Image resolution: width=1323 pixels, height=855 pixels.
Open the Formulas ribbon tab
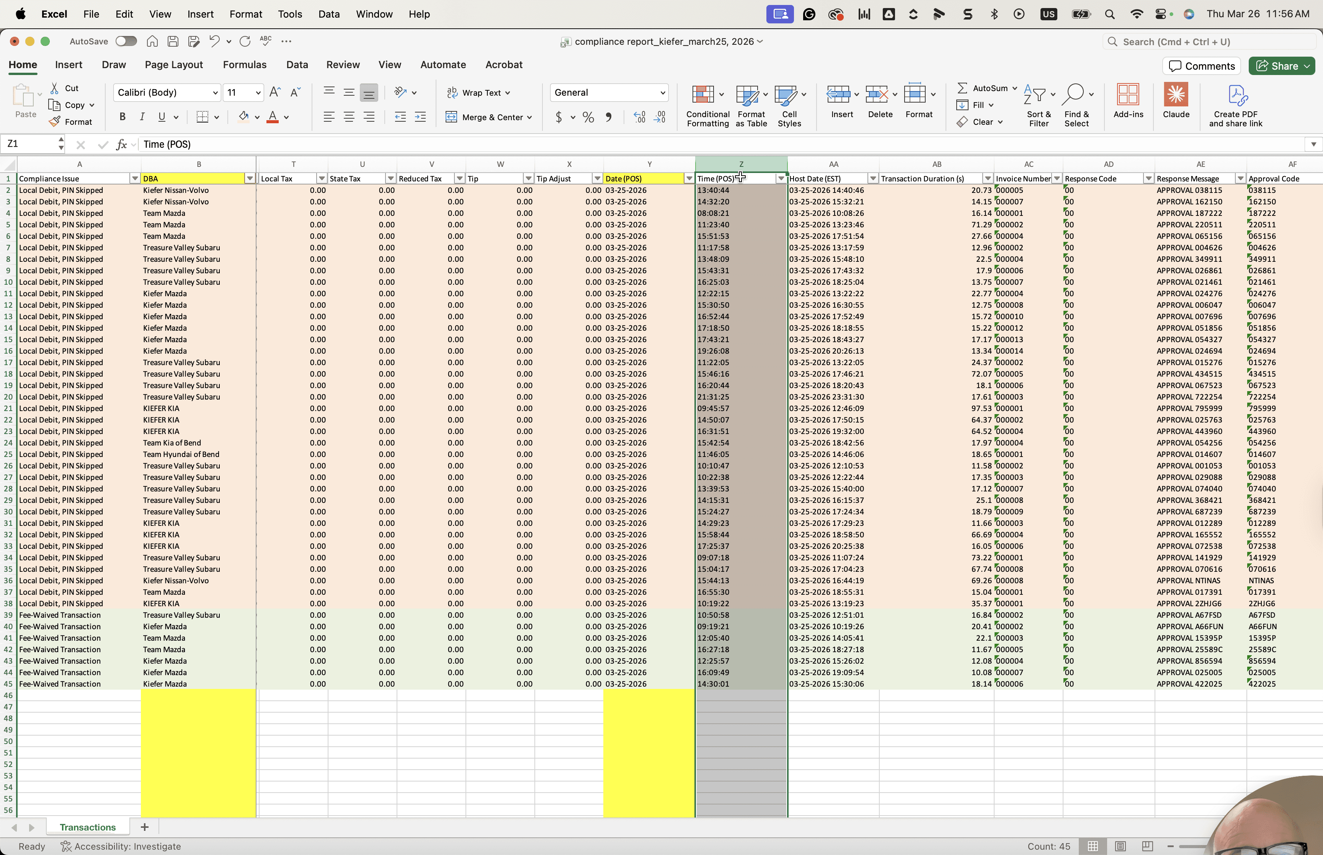point(245,64)
